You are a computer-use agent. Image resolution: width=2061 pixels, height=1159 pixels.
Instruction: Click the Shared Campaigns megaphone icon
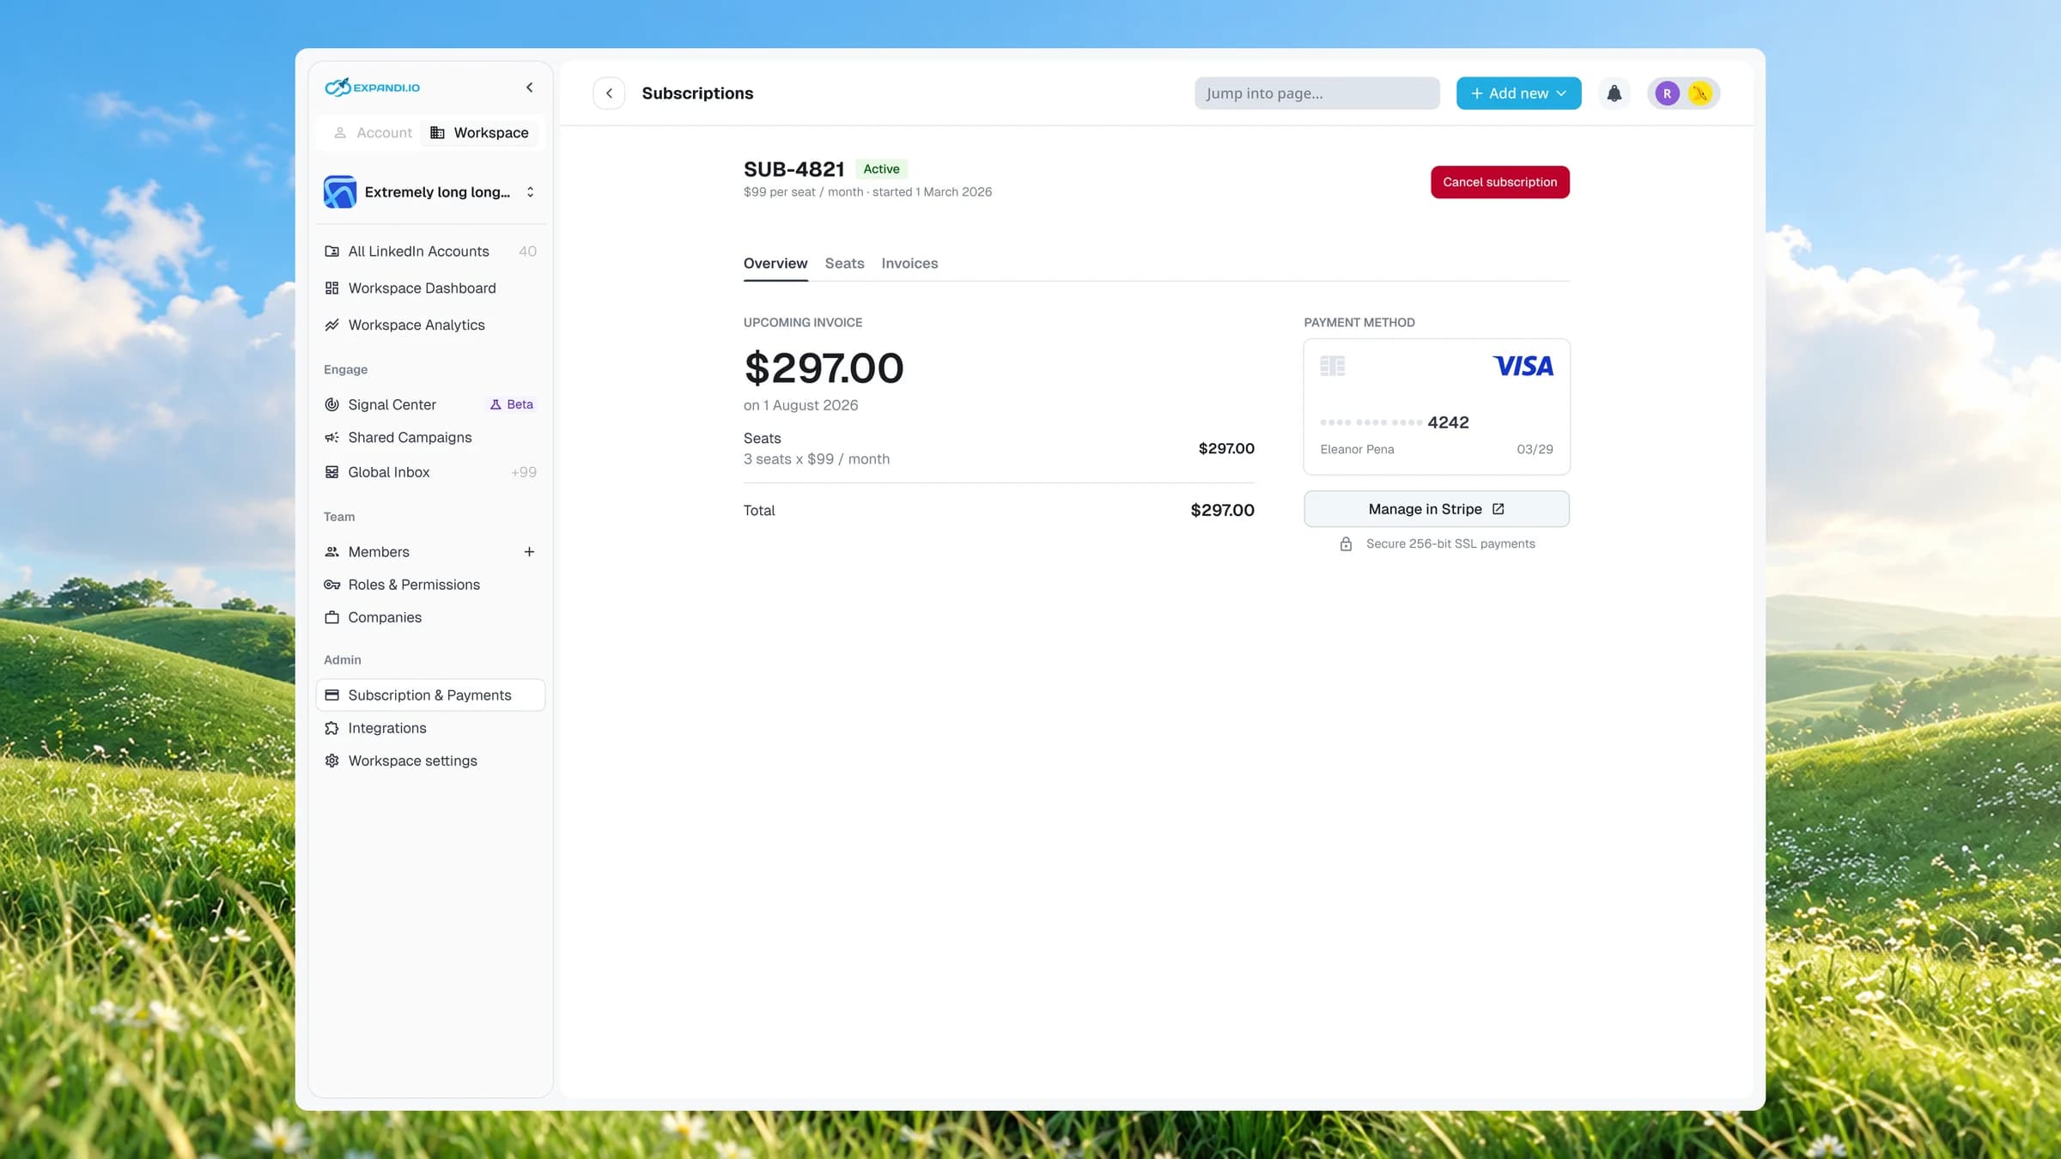coord(331,438)
